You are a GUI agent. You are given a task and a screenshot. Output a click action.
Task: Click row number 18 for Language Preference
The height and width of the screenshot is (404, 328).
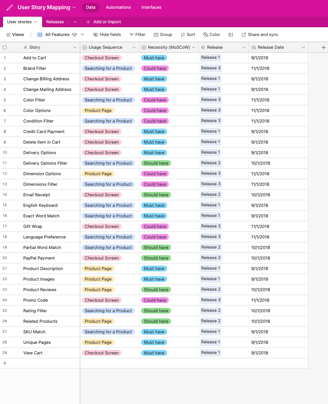tap(5, 237)
